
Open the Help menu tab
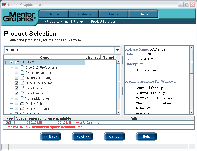click(144, 14)
